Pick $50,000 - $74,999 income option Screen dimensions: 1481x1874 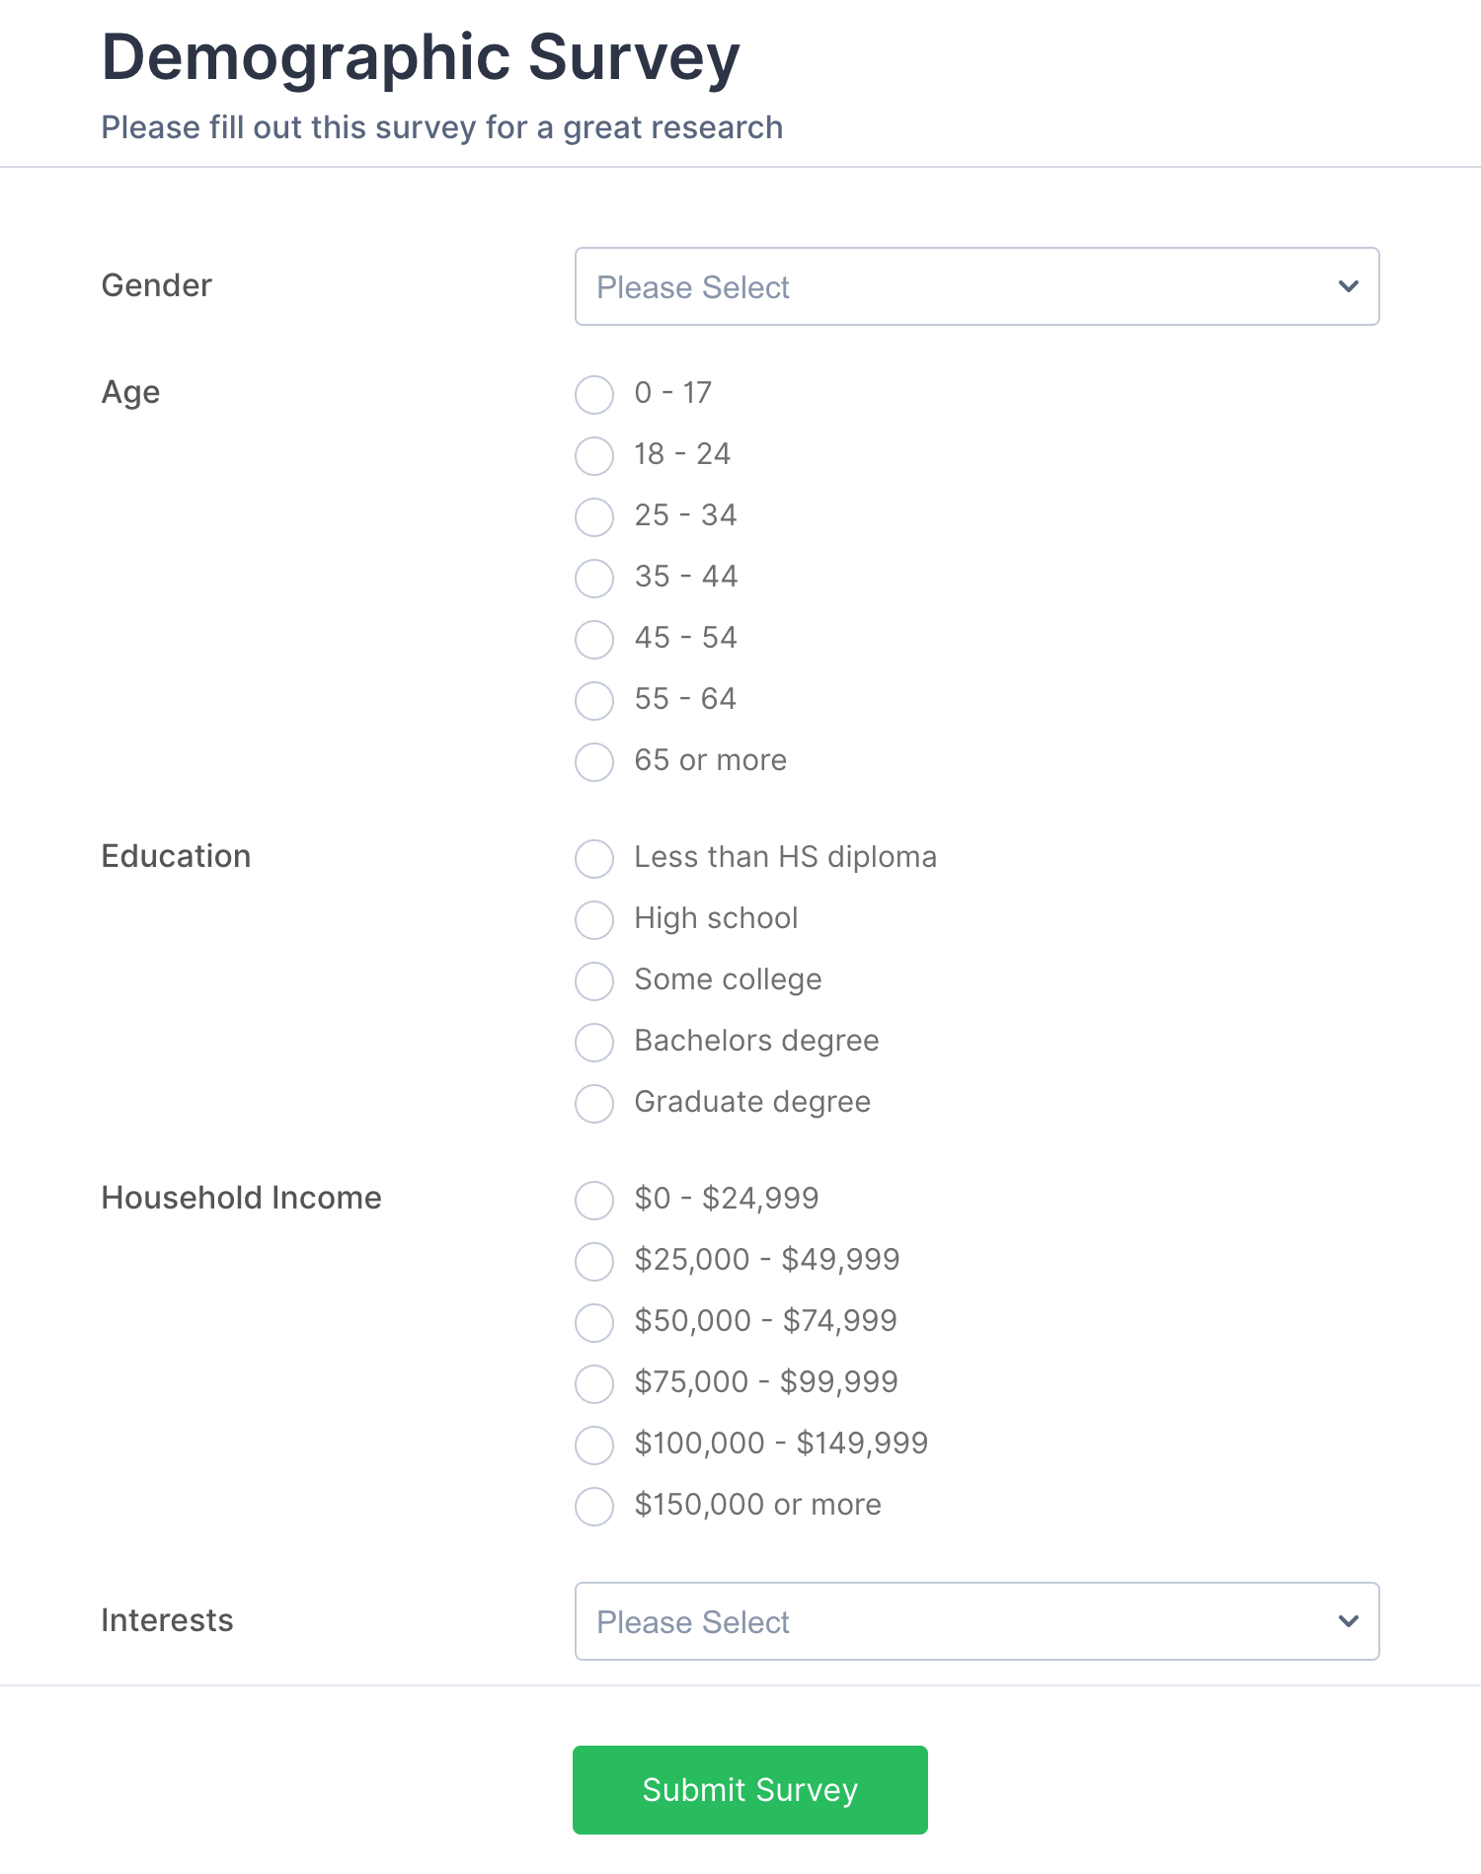point(594,1322)
